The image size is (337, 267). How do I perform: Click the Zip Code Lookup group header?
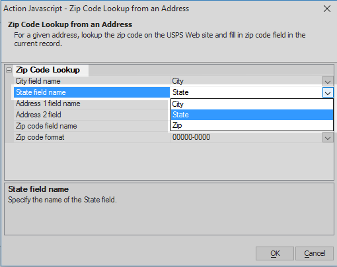(48, 70)
